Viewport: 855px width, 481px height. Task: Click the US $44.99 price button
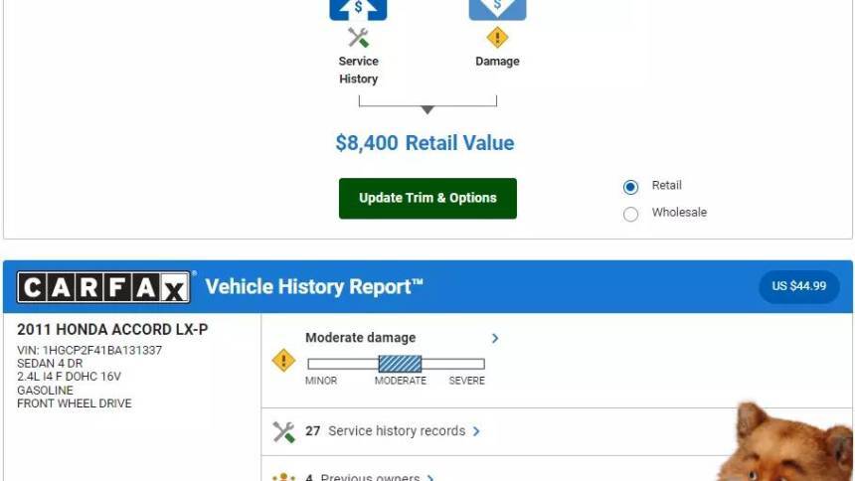point(799,286)
